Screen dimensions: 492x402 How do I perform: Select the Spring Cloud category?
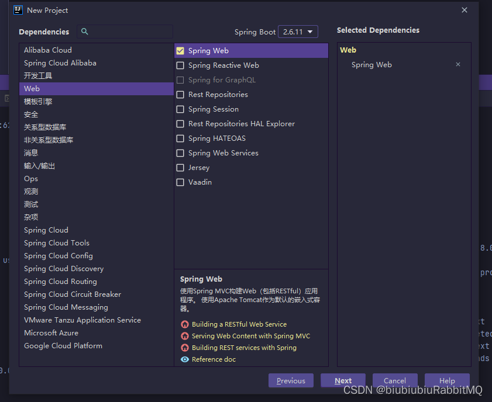click(97, 230)
